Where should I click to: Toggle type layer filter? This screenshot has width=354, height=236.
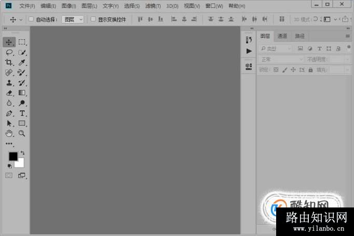tap(319, 48)
